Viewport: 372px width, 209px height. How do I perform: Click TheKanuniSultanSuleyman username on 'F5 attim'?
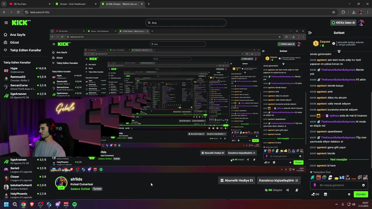pos(338,80)
